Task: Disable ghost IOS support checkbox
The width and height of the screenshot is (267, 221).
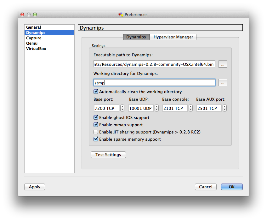Action: click(x=96, y=117)
